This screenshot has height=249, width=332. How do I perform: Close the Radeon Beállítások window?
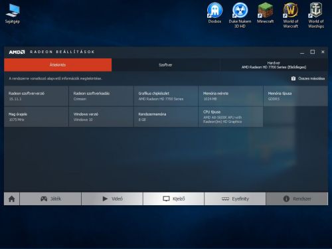pos(323,52)
